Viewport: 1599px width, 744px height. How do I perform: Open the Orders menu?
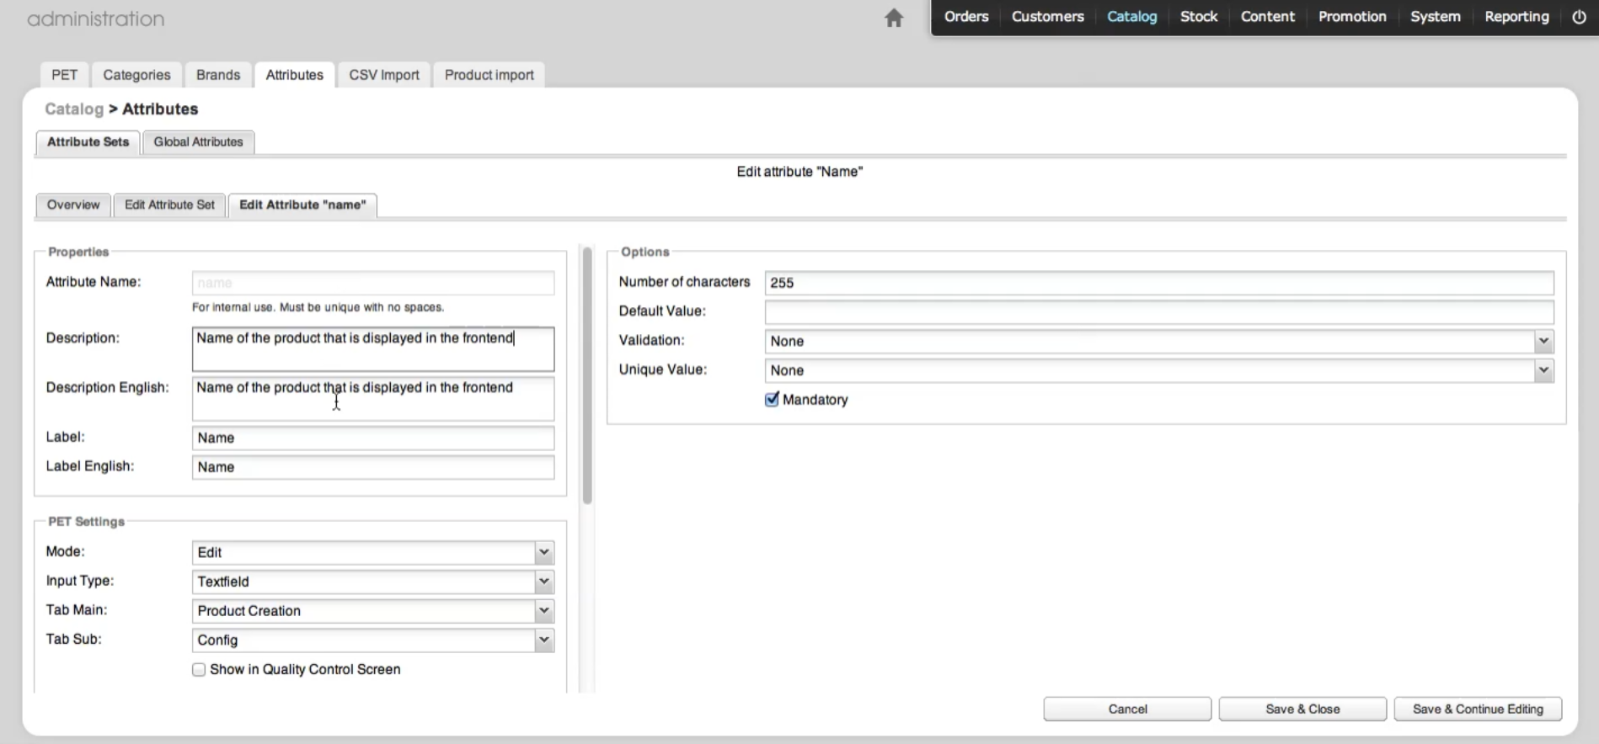tap(966, 17)
